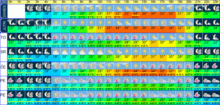The height and width of the screenshot is (105, 220).
Task: Click the DANES 34° cell at 14h
Action: 136,14
